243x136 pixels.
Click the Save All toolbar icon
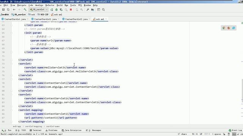pyautogui.click(x=3, y=9)
